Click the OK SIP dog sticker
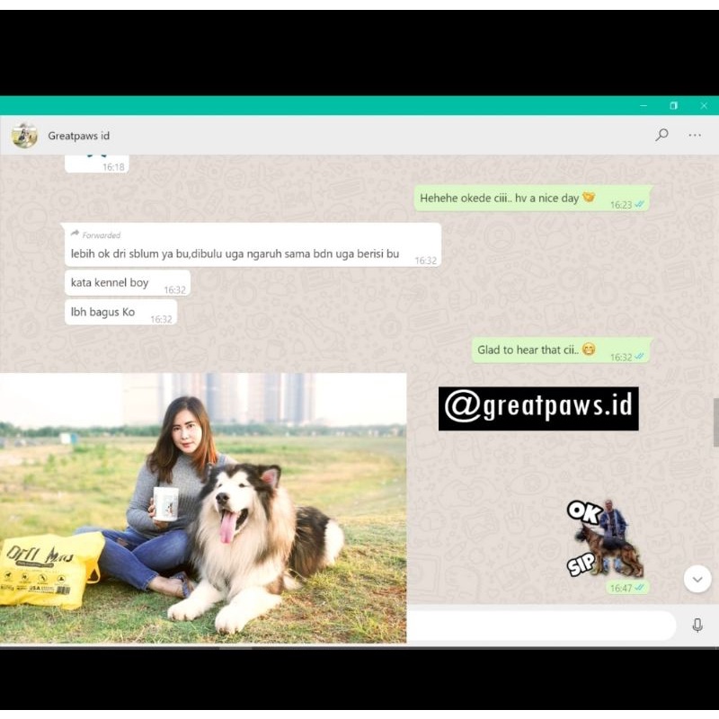This screenshot has height=719, width=719. pos(607,538)
